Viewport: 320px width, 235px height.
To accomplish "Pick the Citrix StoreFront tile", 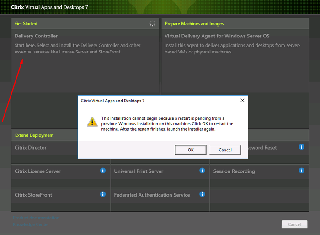I will [33, 195].
